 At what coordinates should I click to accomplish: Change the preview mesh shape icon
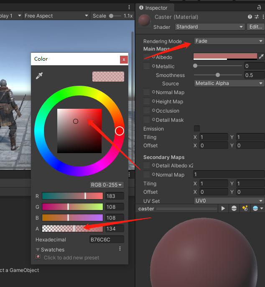[x=234, y=208]
